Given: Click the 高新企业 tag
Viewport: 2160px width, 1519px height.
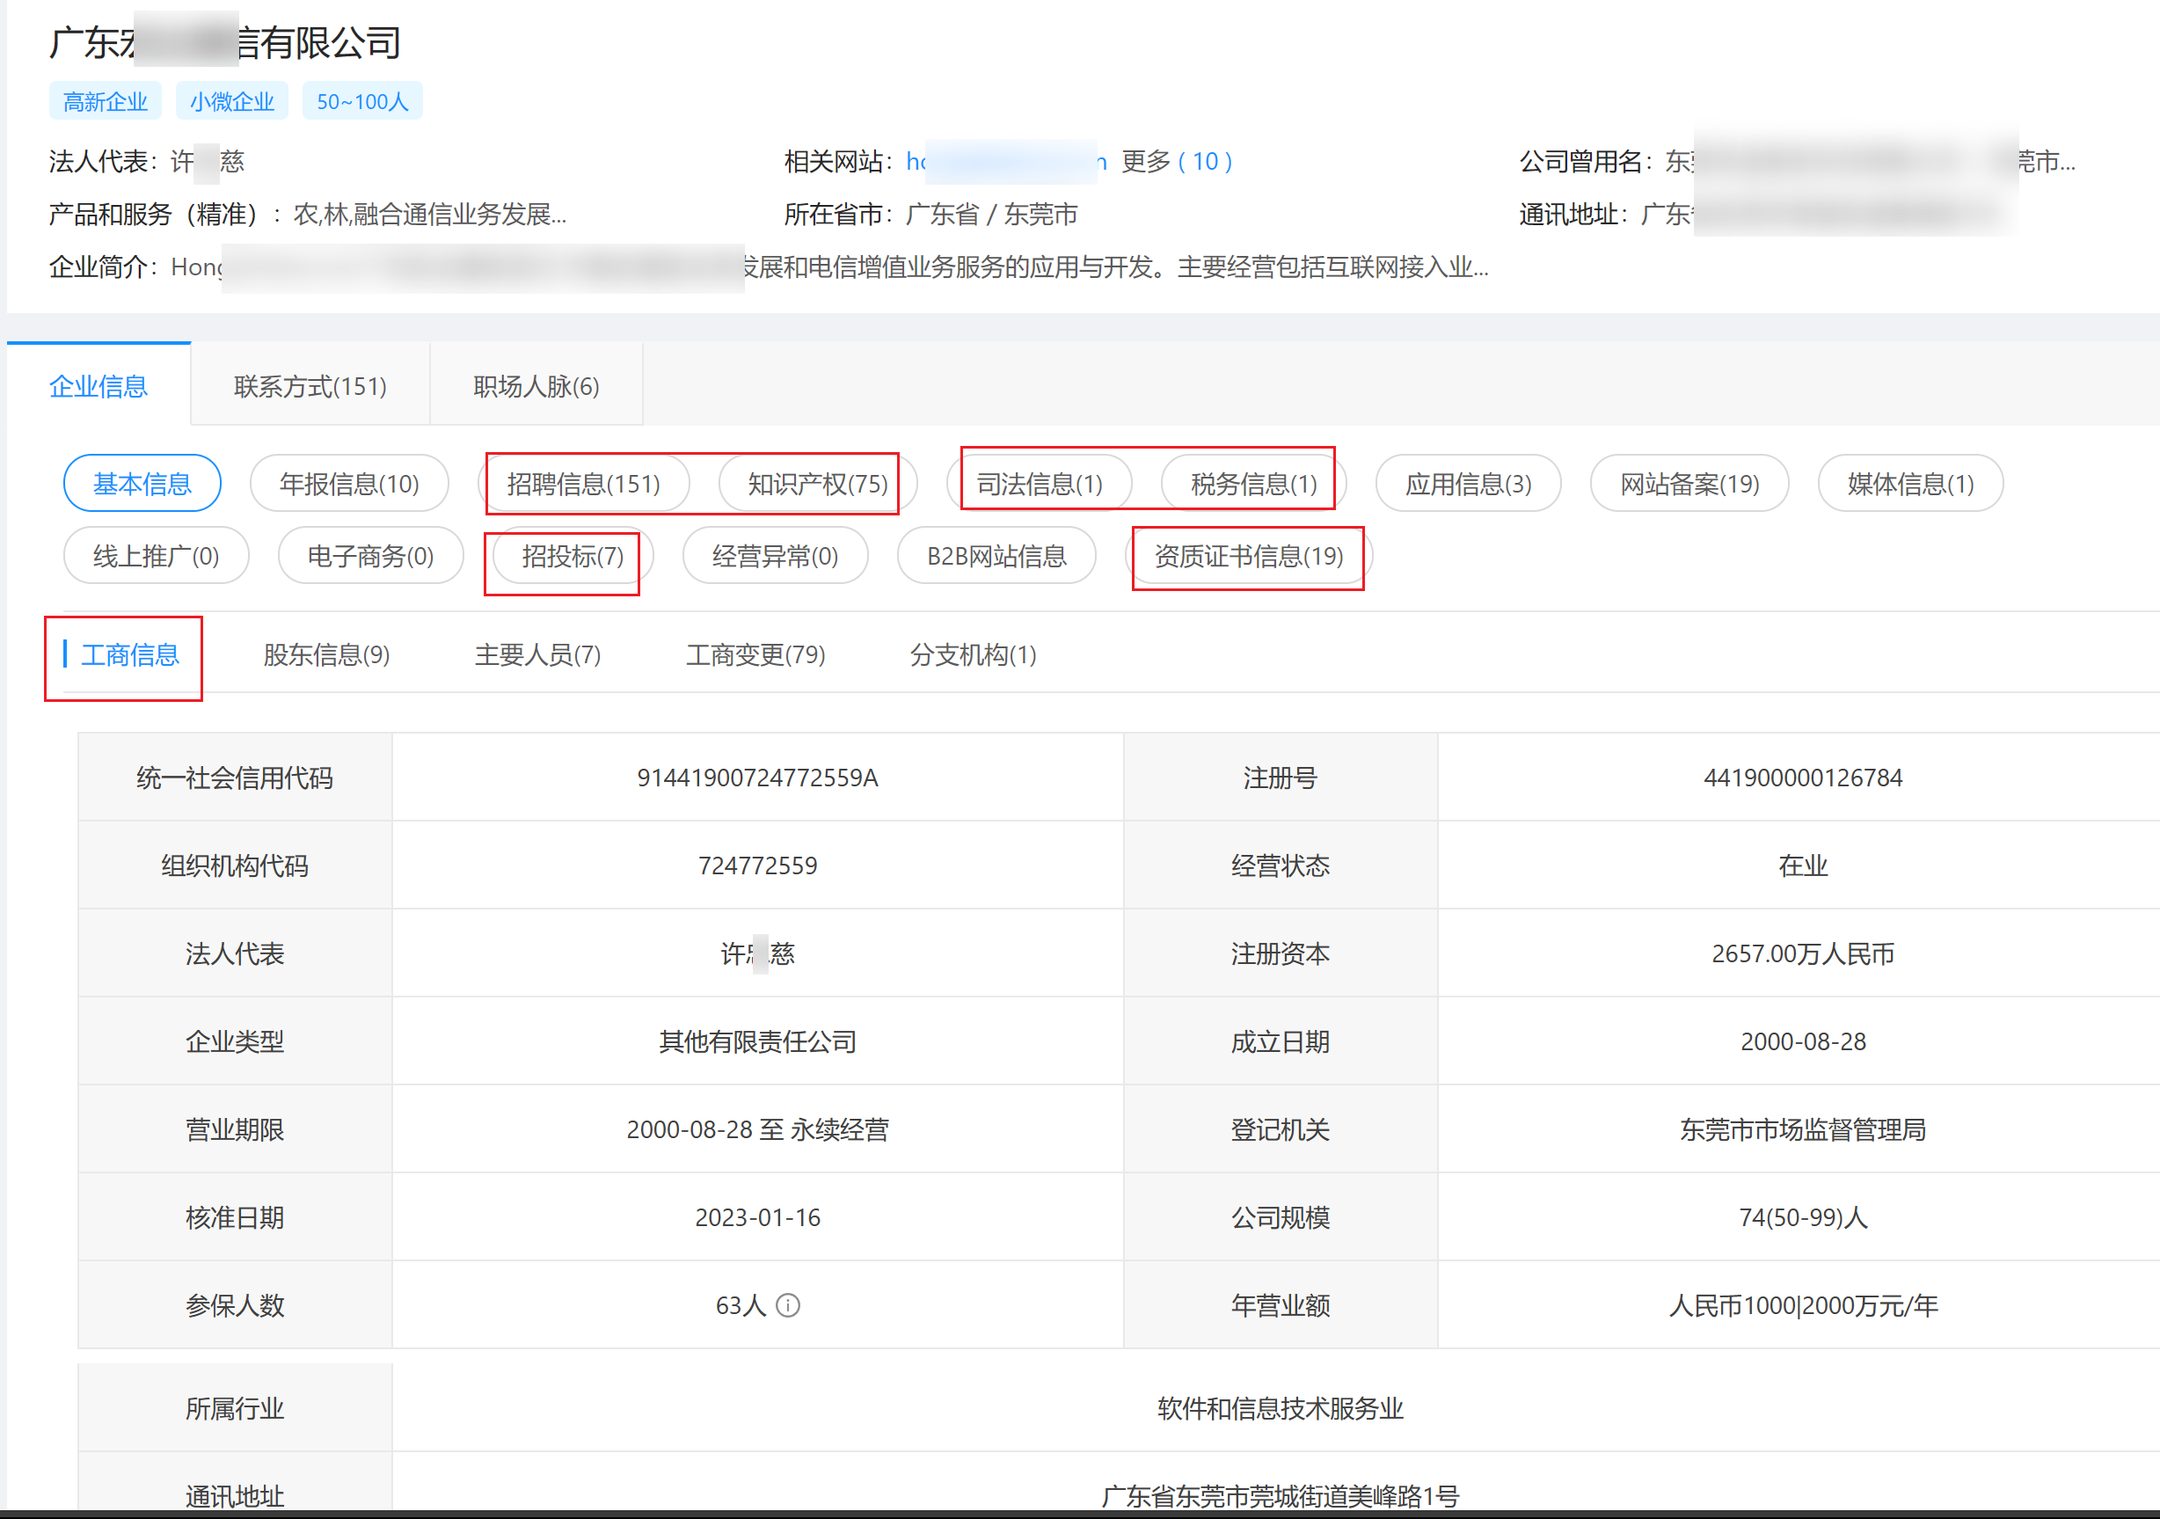Looking at the screenshot, I should (105, 102).
